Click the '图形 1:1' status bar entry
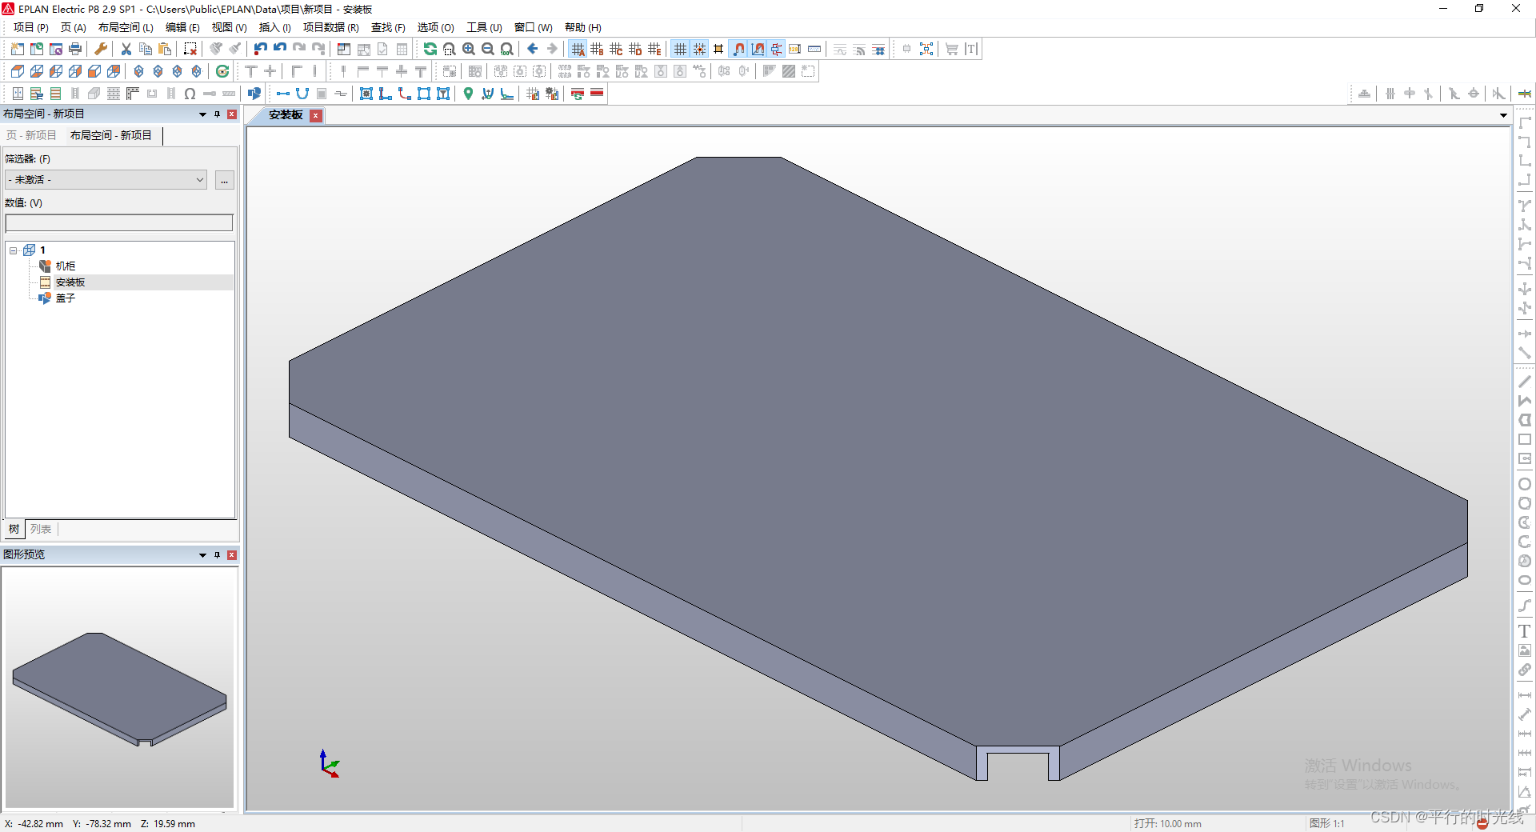Image resolution: width=1536 pixels, height=832 pixels. pos(1326,823)
